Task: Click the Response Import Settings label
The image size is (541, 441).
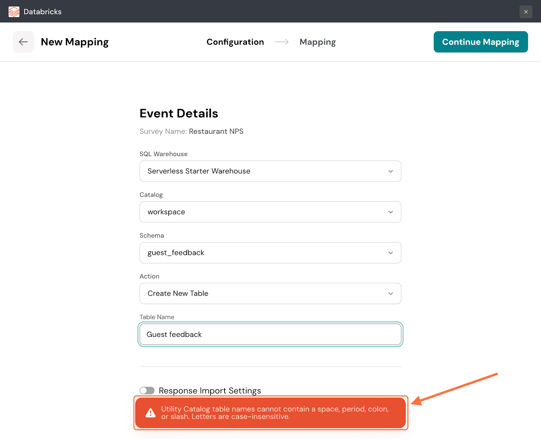Action: pyautogui.click(x=210, y=391)
